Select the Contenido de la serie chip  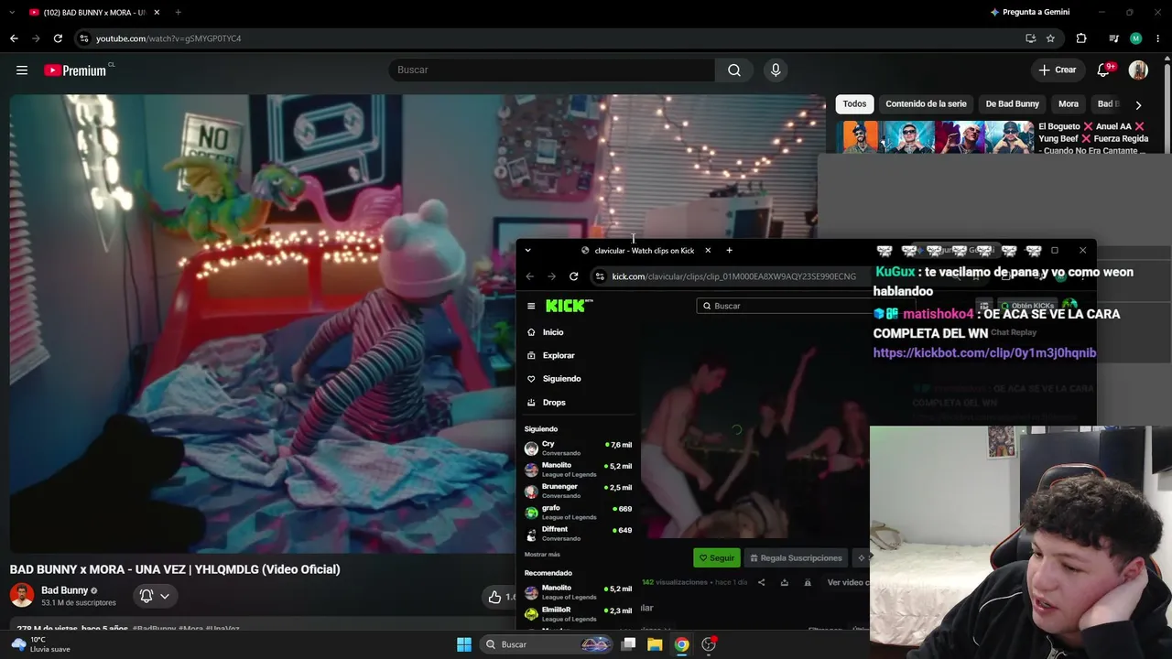pyautogui.click(x=926, y=104)
